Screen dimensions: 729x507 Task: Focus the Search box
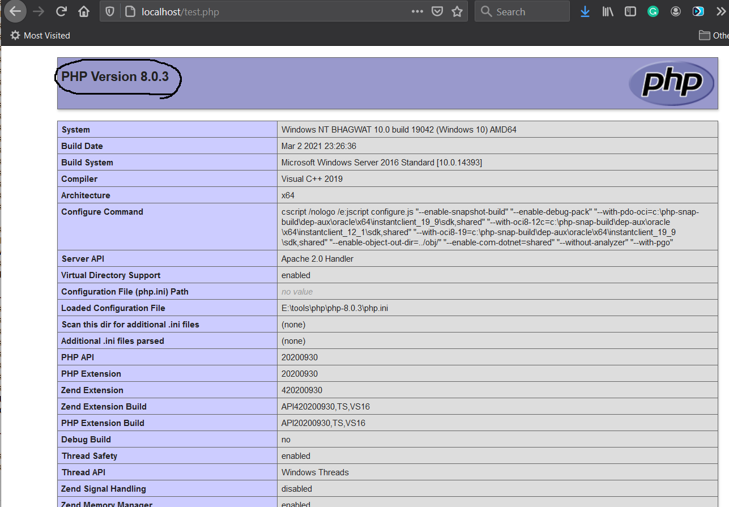point(522,11)
